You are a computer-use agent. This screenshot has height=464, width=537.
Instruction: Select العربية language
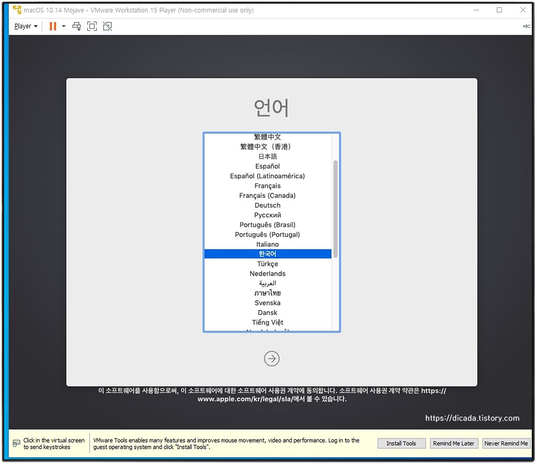tap(268, 284)
